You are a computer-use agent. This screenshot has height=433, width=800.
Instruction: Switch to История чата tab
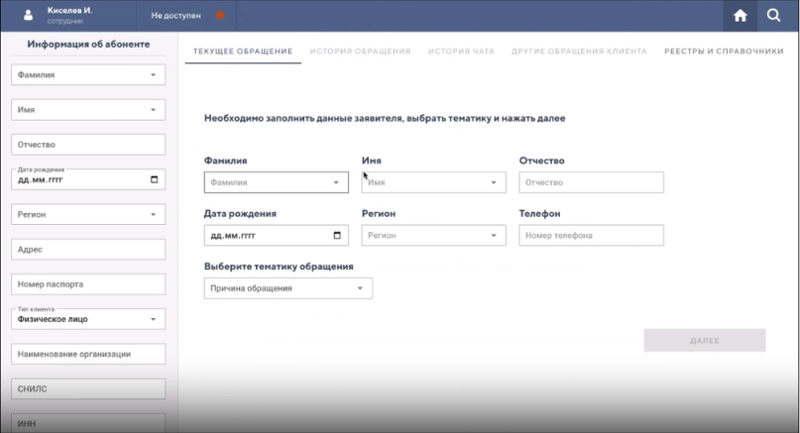coord(461,52)
